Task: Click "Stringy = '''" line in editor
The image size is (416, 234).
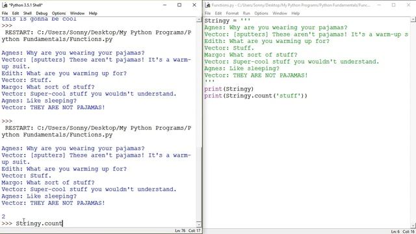Action: (x=227, y=21)
